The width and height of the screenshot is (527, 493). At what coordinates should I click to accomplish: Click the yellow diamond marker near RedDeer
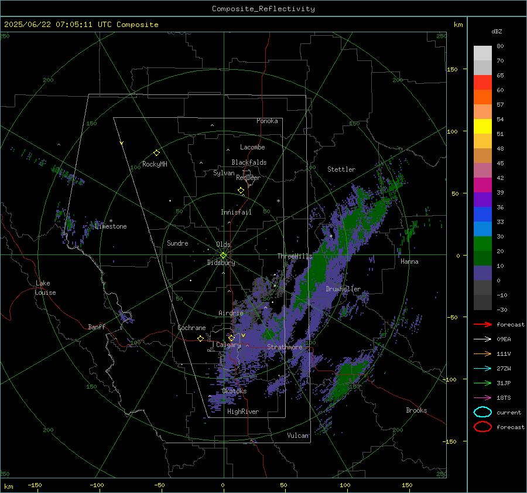pyautogui.click(x=241, y=191)
